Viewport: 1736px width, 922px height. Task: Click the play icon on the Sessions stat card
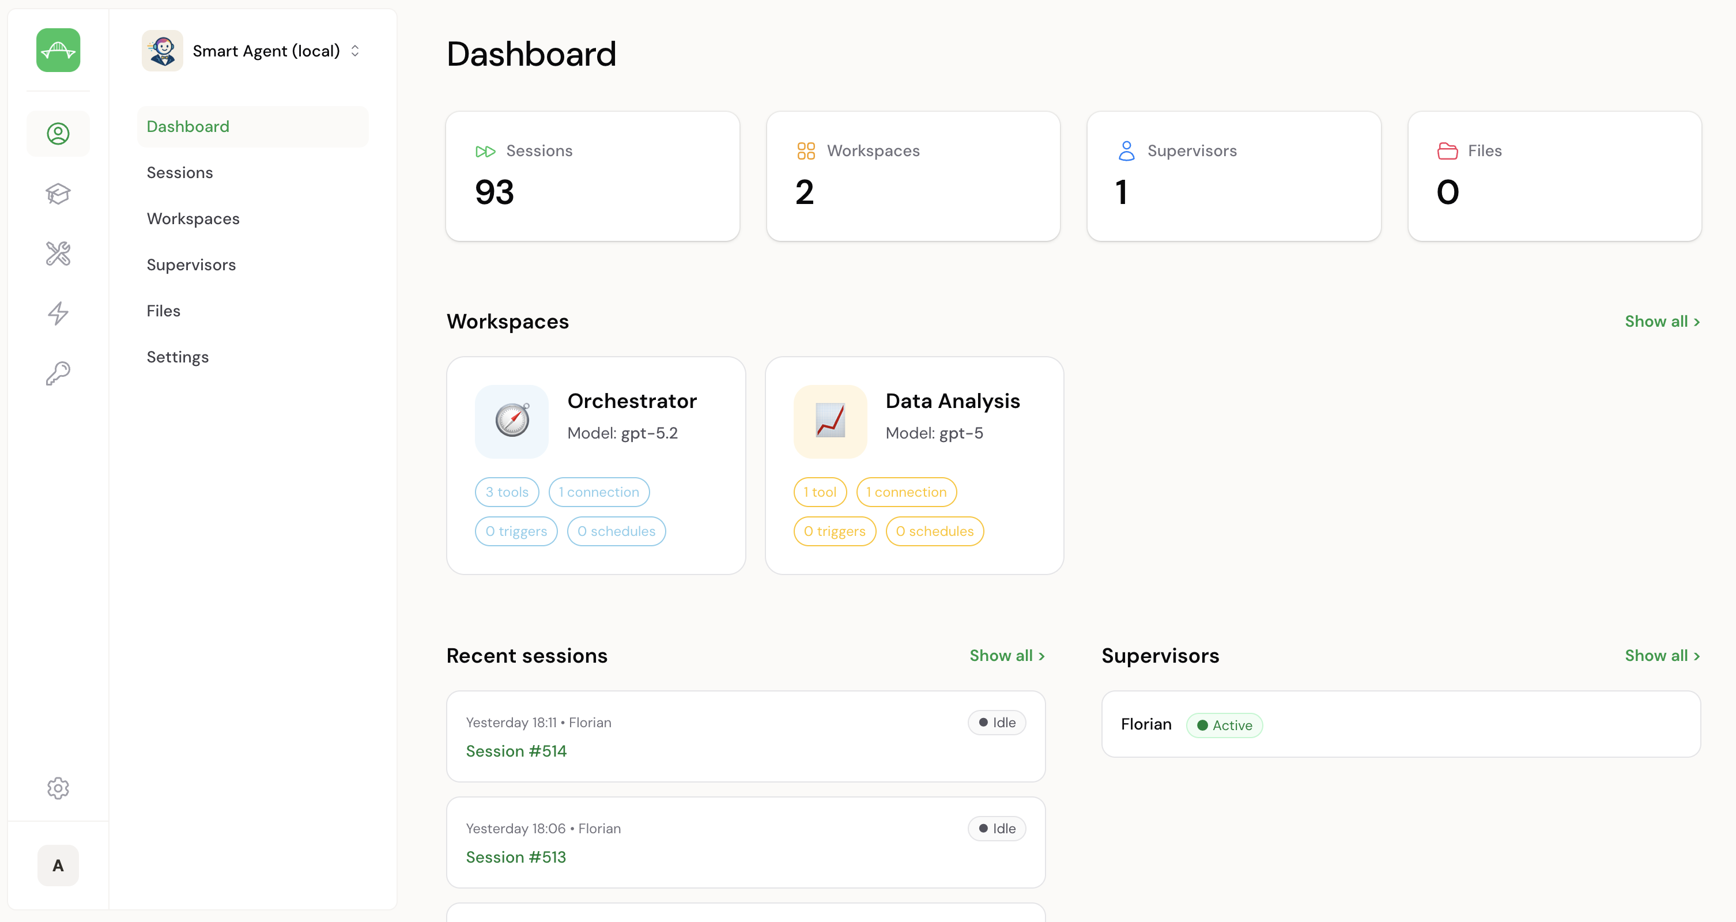coord(485,151)
